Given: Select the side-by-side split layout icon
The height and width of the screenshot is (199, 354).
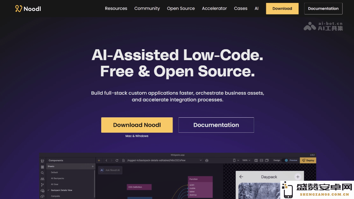Looking at the screenshot, I should click(x=256, y=160).
